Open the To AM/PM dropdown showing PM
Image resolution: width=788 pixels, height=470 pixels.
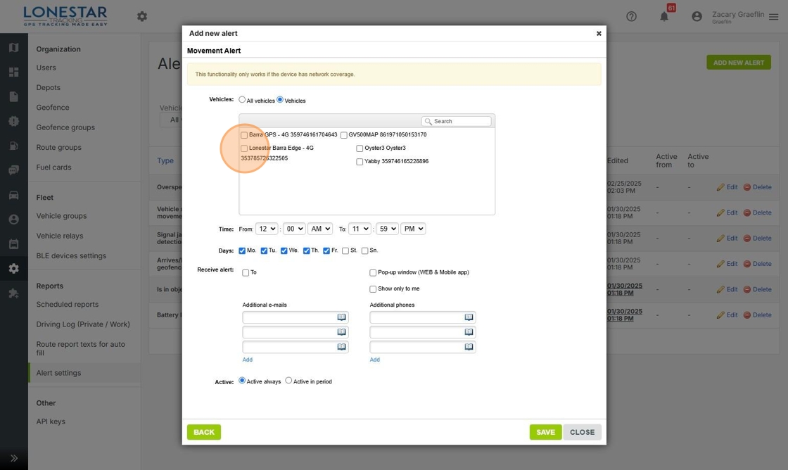[413, 229]
